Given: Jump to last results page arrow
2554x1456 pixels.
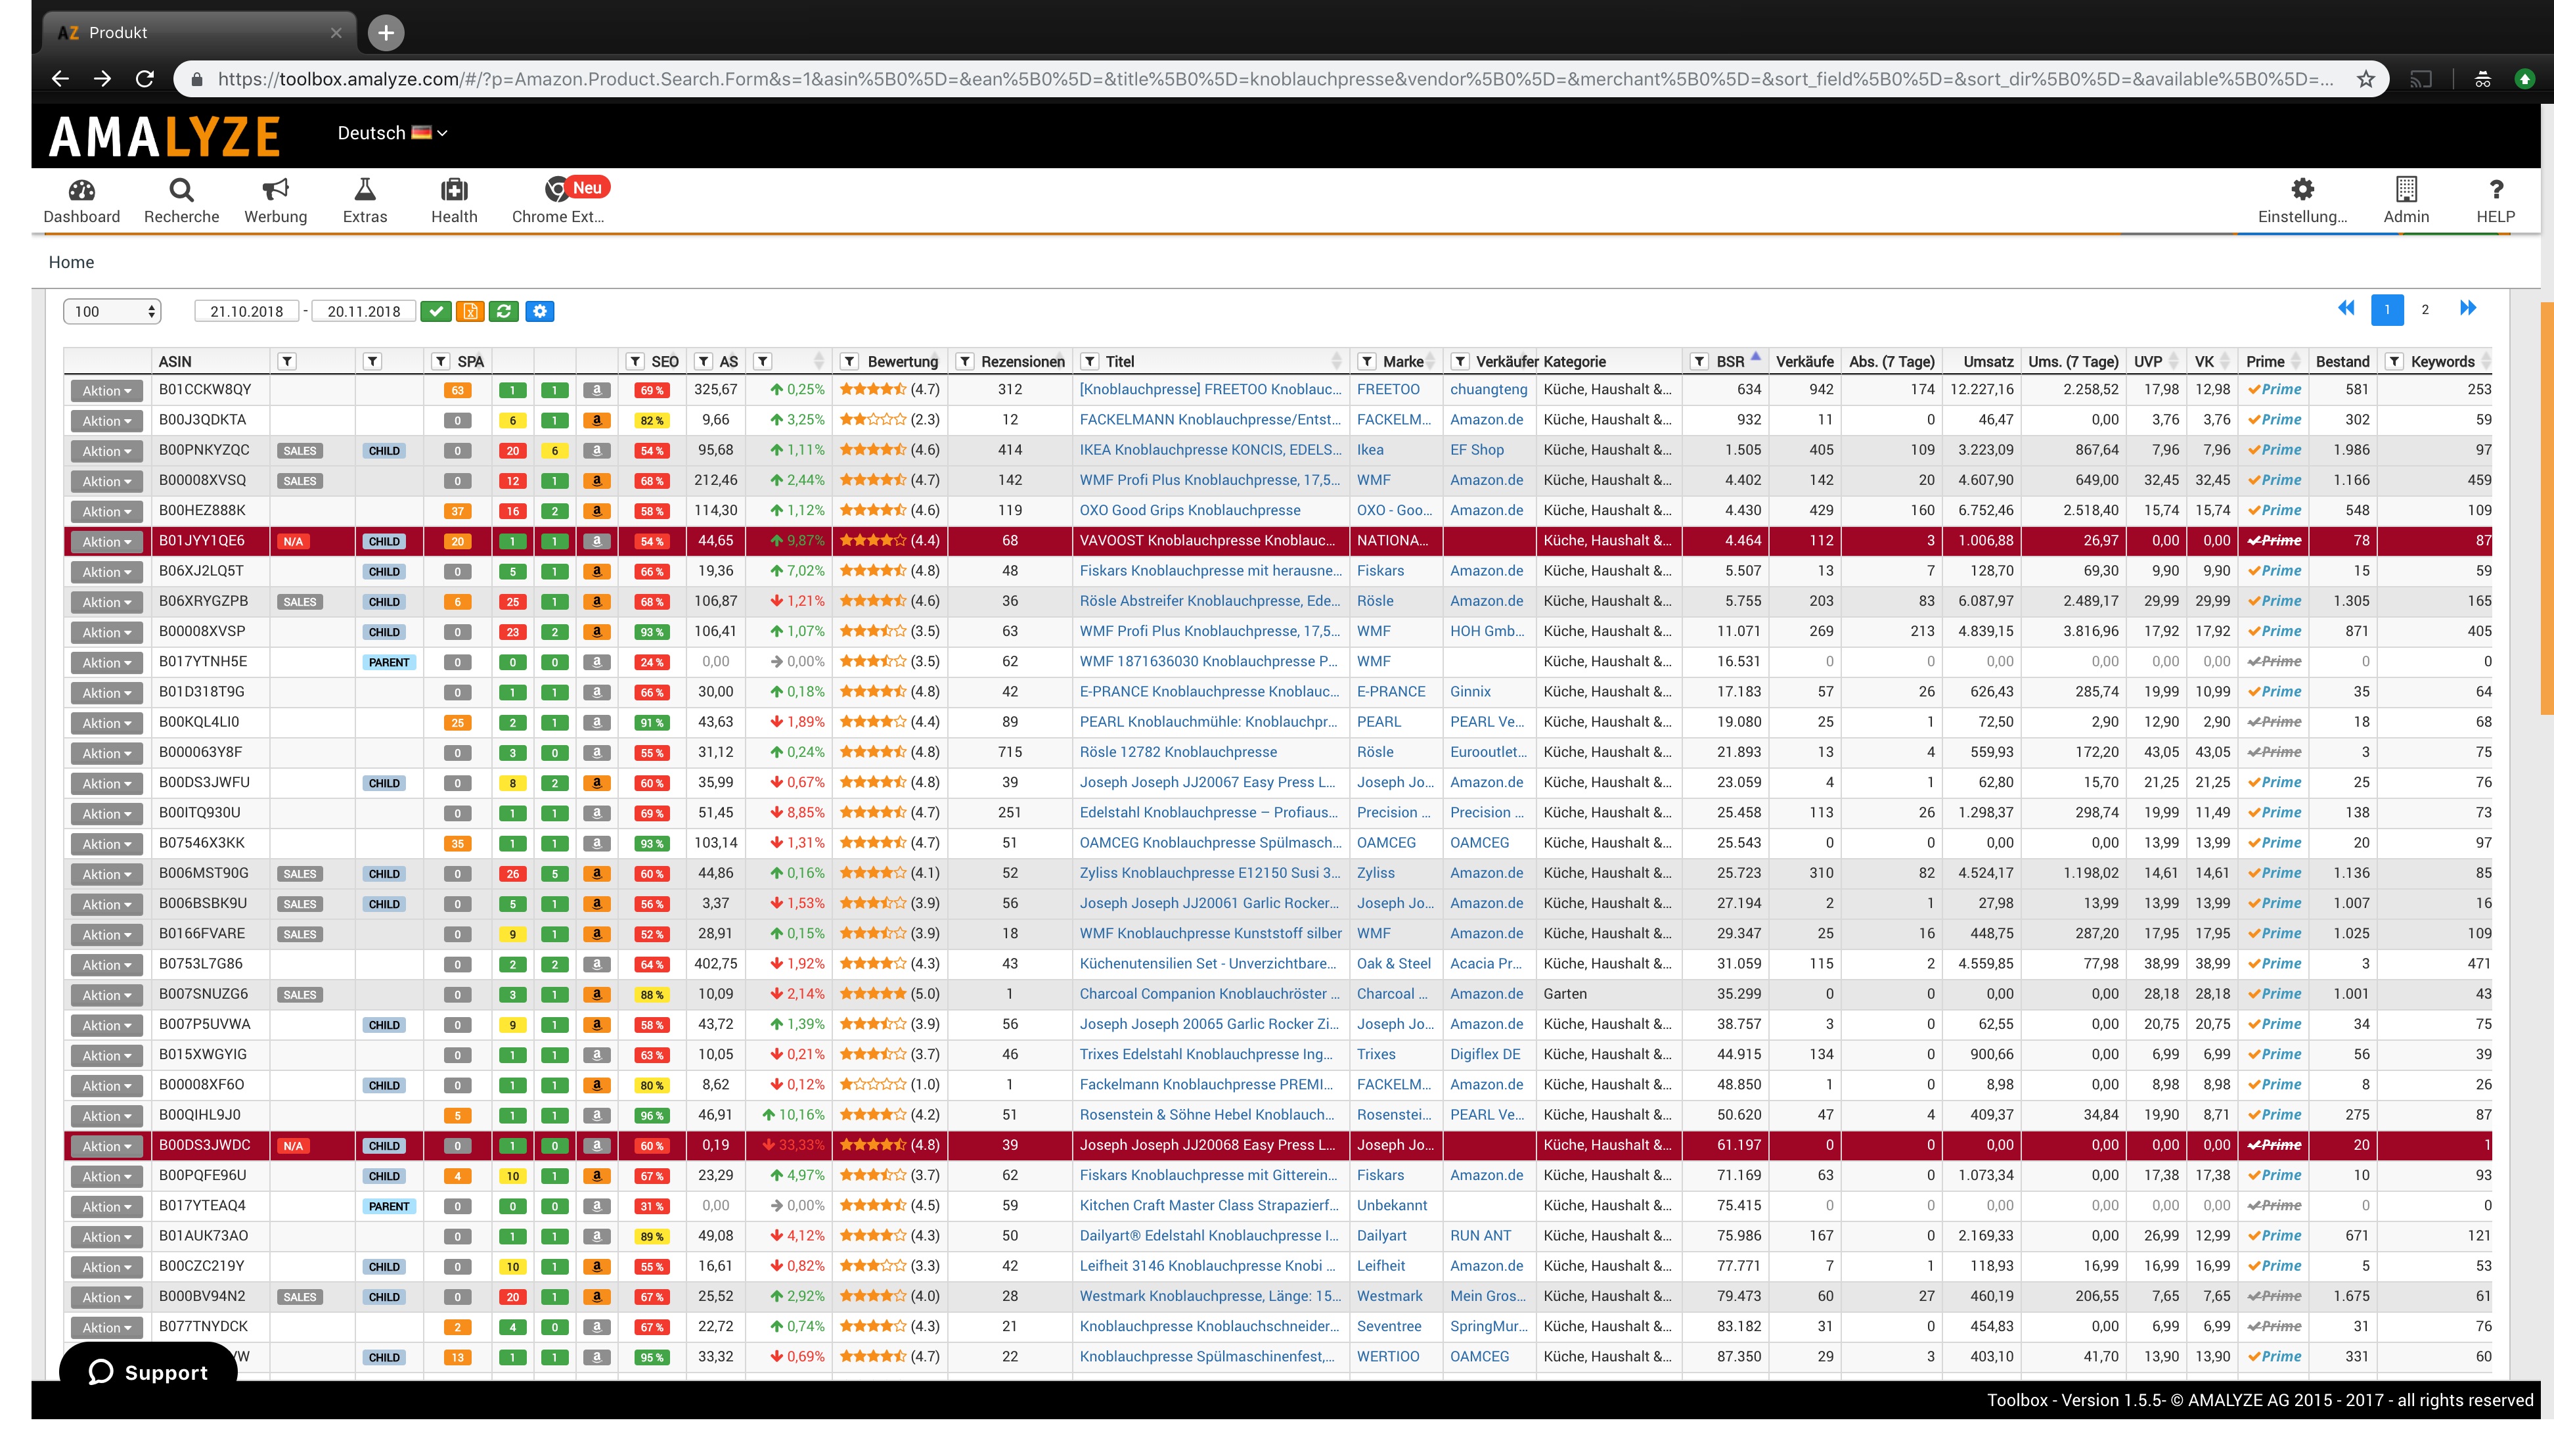Looking at the screenshot, I should click(x=2468, y=308).
